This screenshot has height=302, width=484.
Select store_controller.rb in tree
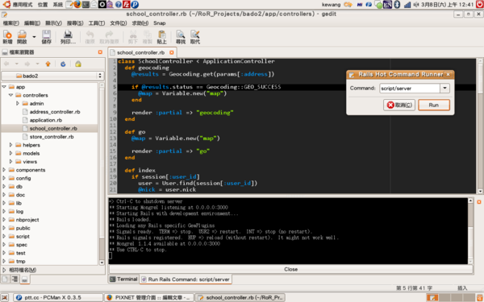52,137
